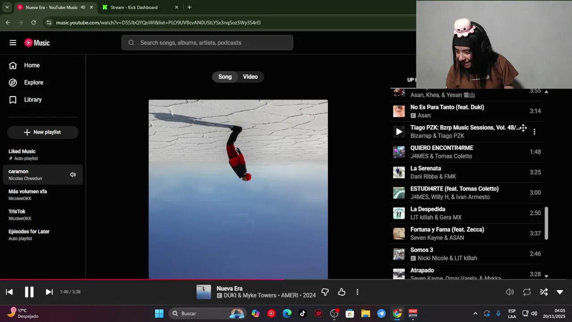Focus the Search songs, albums, artists field
The height and width of the screenshot is (322, 572).
207,42
